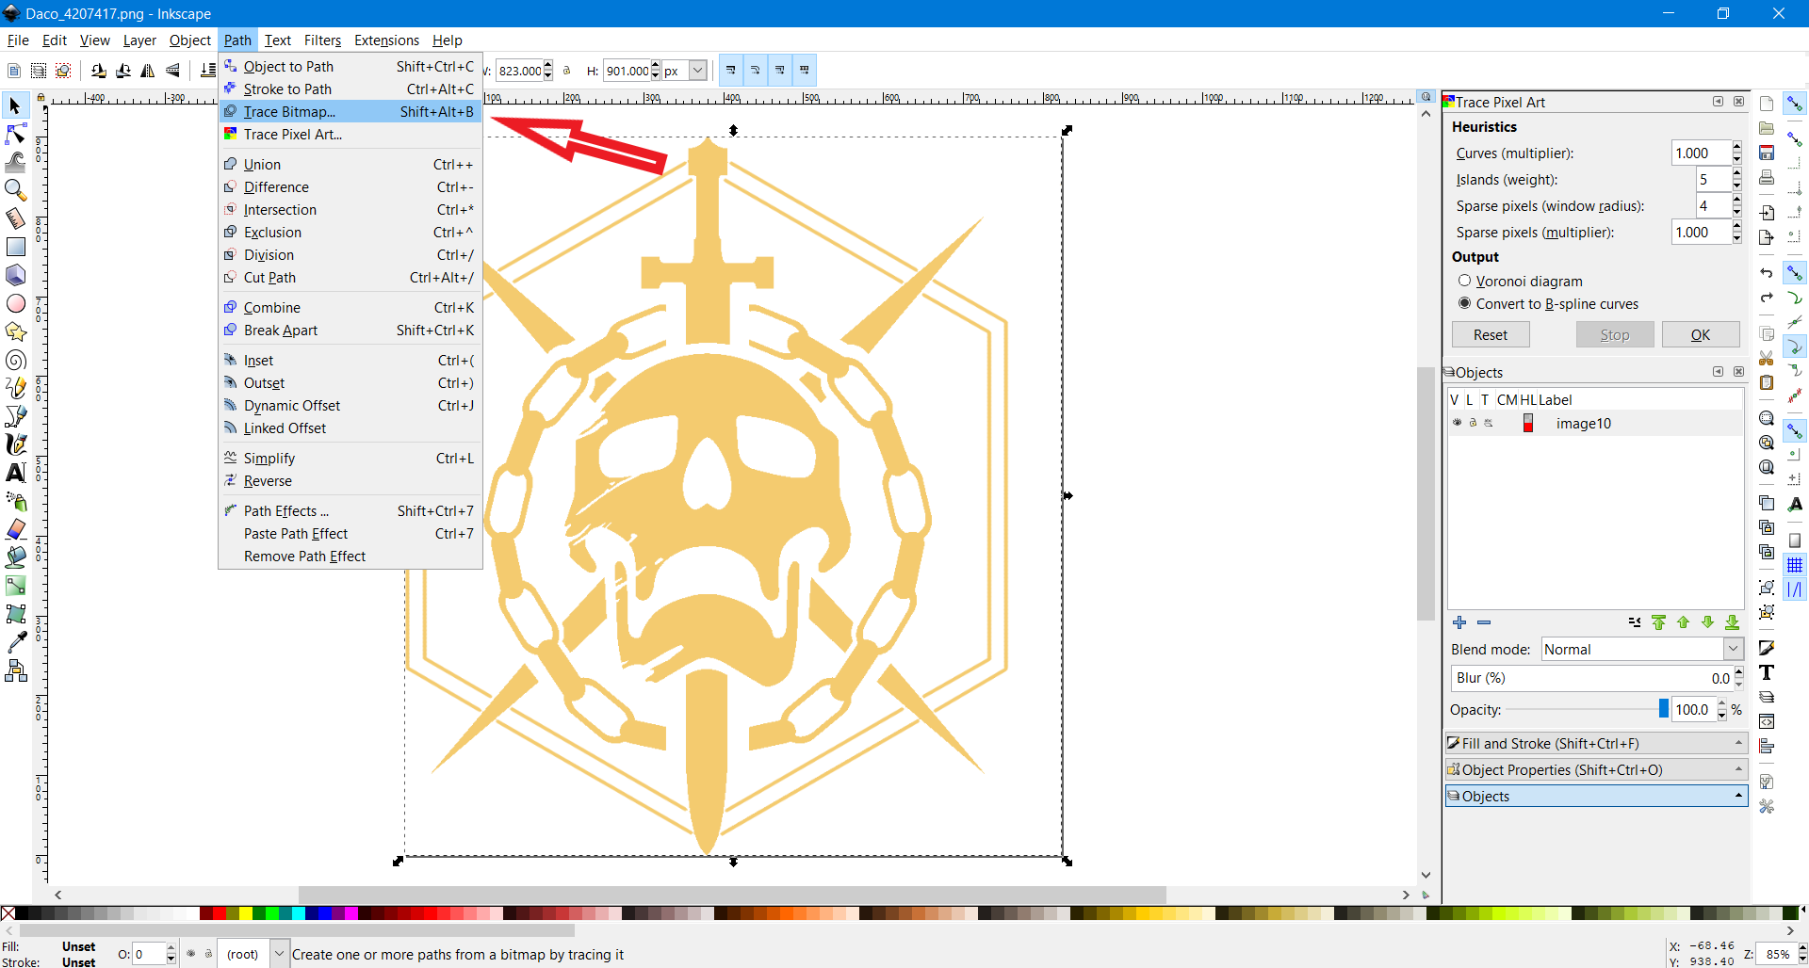
Task: Open a file with the folder icon
Action: [x=1767, y=127]
